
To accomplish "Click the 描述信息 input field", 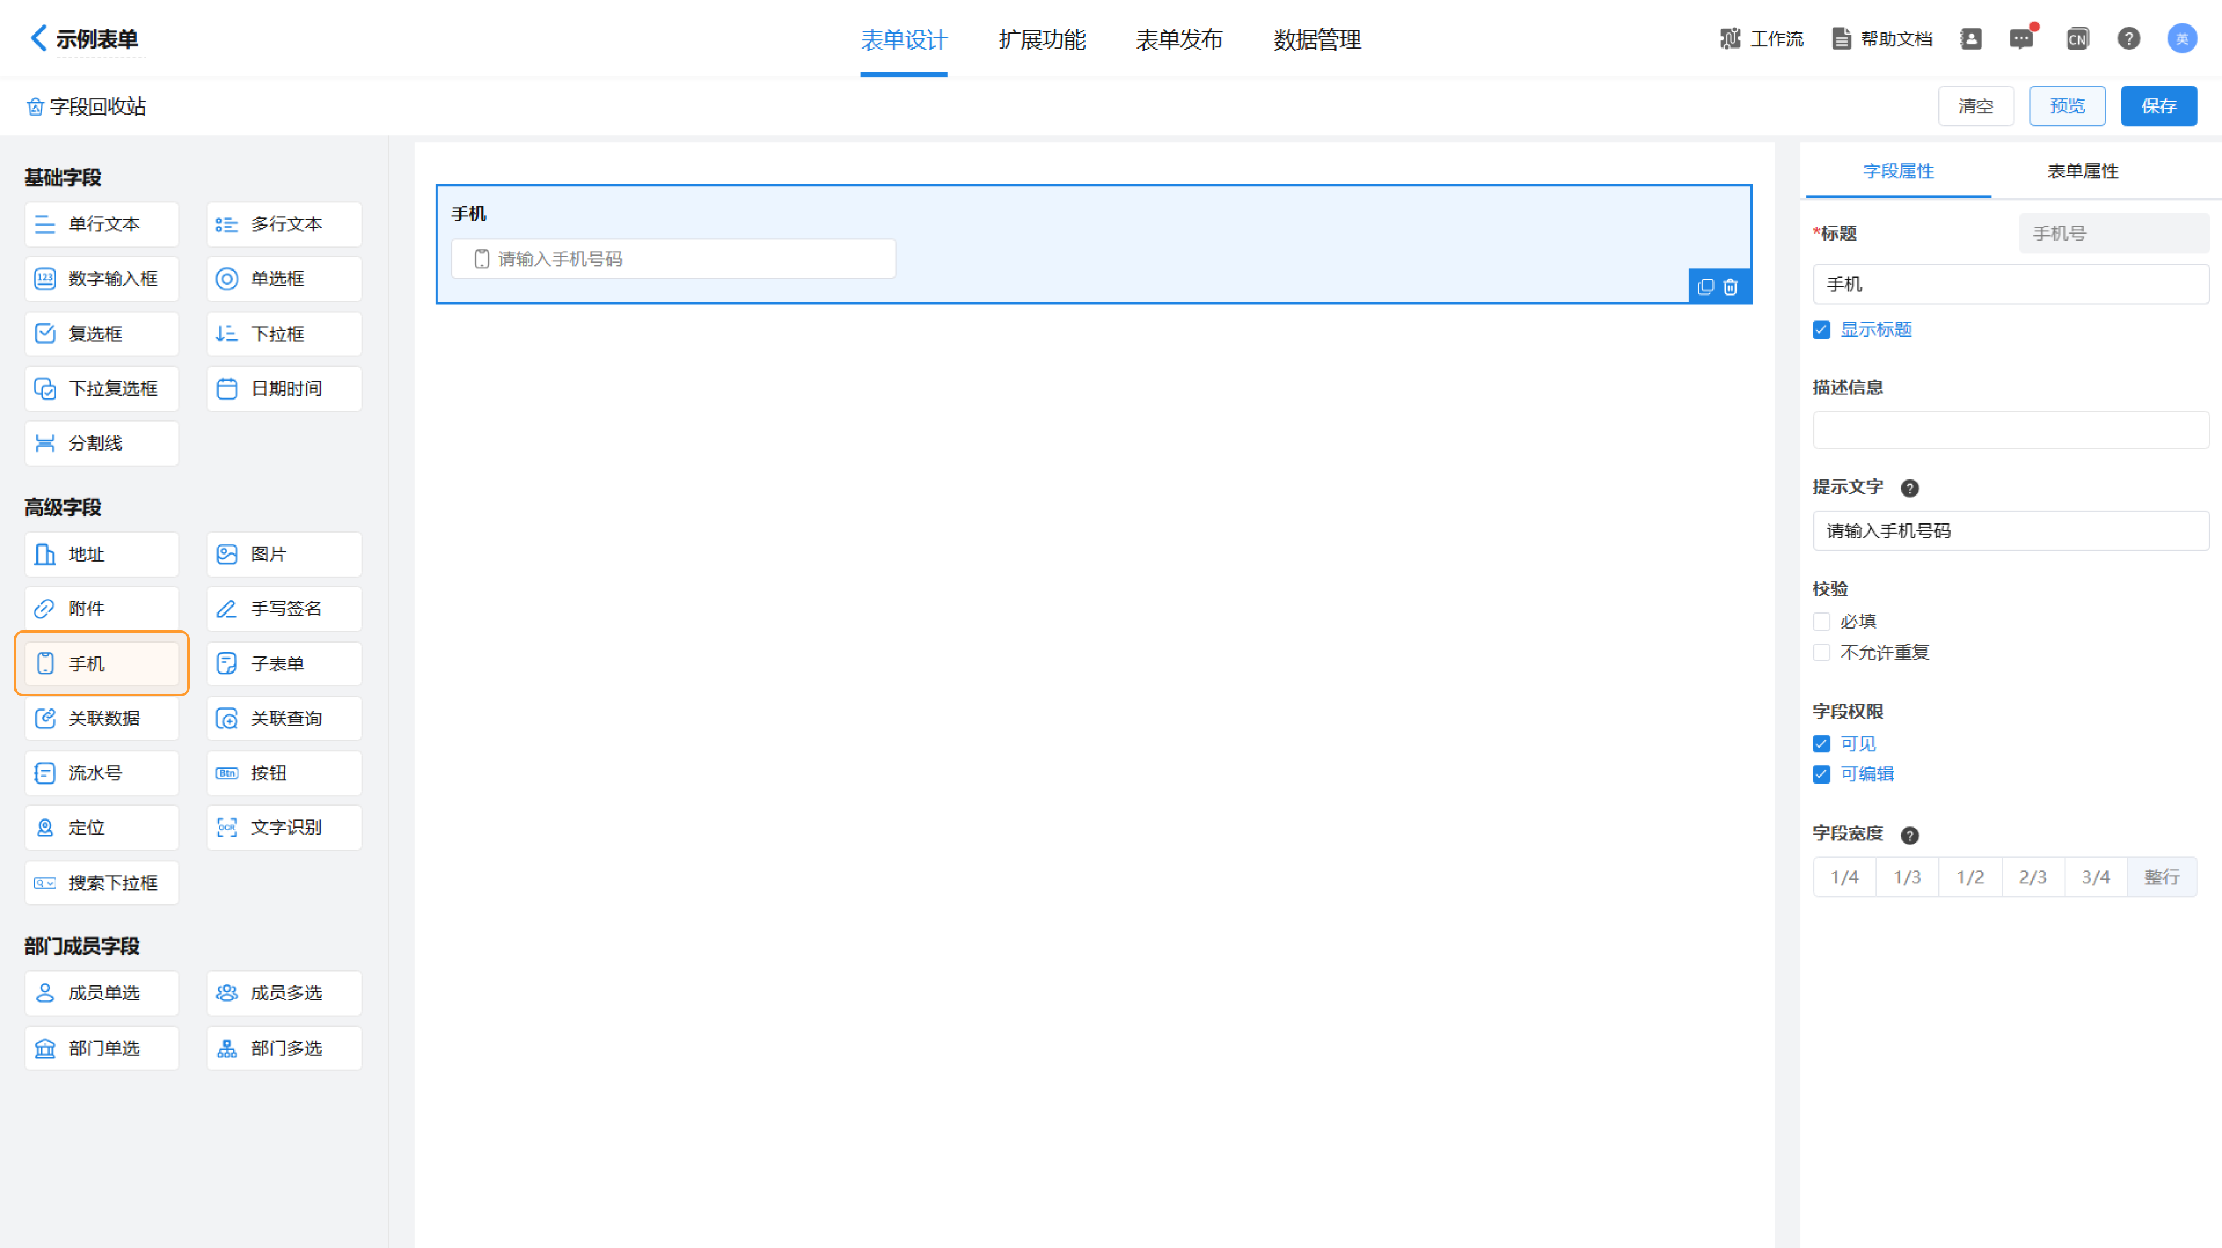I will pos(2010,429).
